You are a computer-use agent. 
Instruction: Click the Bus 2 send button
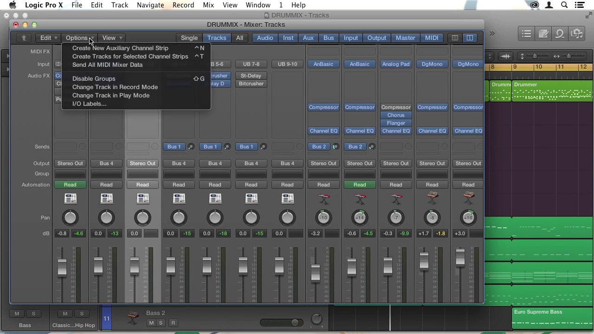pyautogui.click(x=319, y=147)
